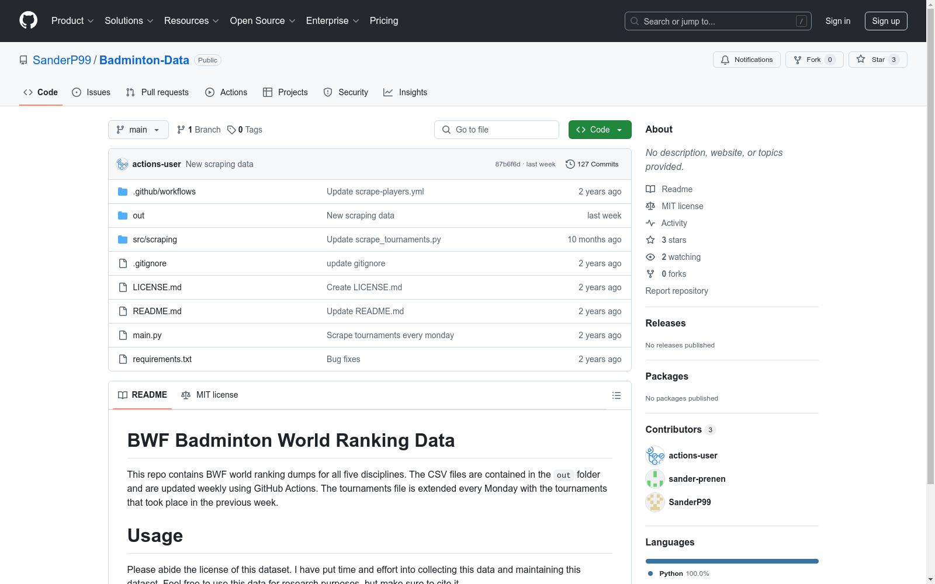Open New scraping data commit message in header
The height and width of the screenshot is (584, 935).
click(x=220, y=164)
